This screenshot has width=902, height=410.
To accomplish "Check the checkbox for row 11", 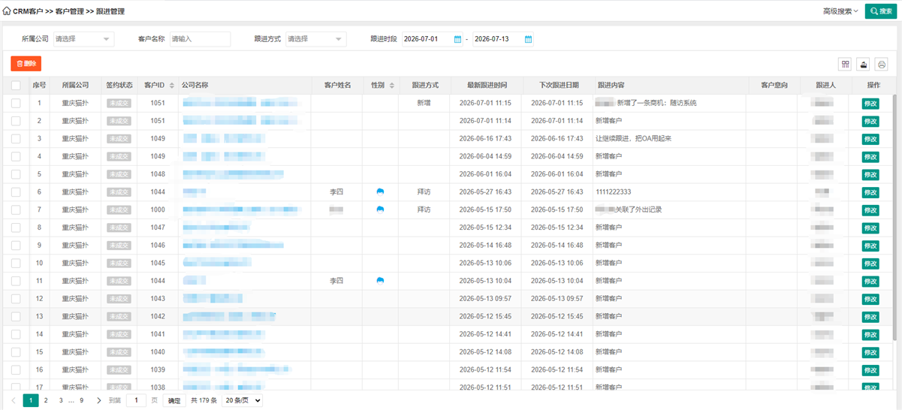I will tap(16, 281).
